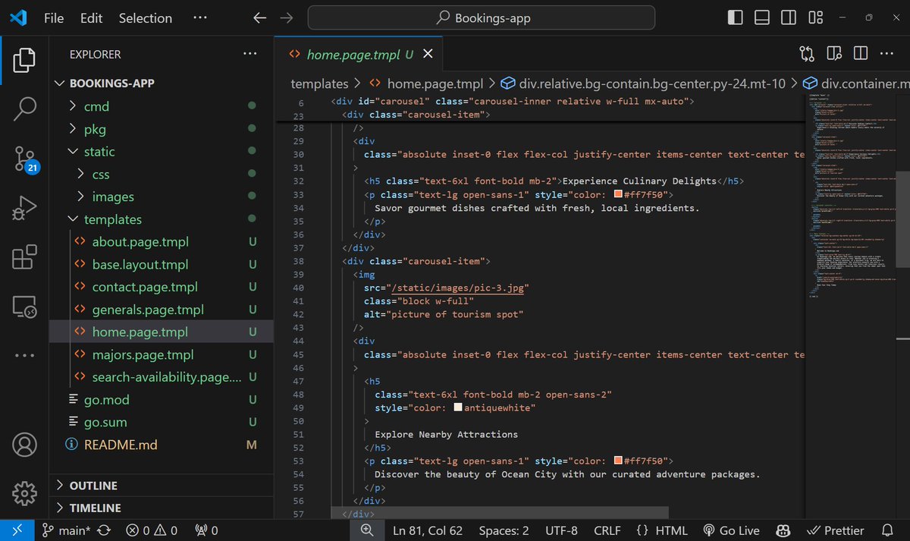The height and width of the screenshot is (541, 910).
Task: Close the home.page.tmpl tab
Action: pyautogui.click(x=428, y=54)
